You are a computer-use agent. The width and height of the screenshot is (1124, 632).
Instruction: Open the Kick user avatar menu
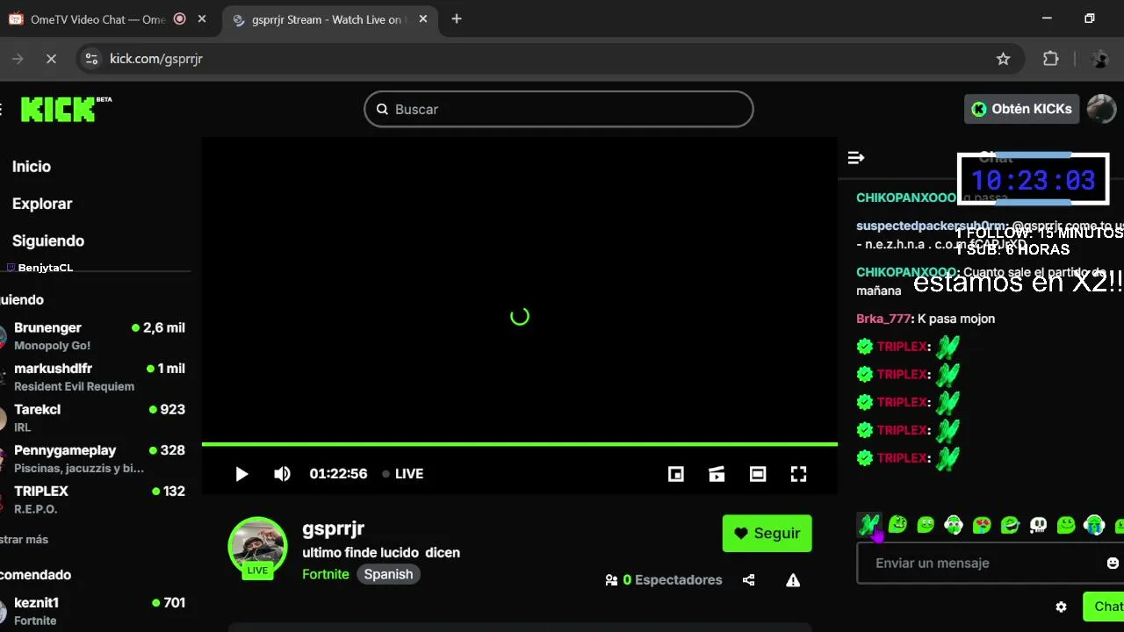tap(1101, 109)
